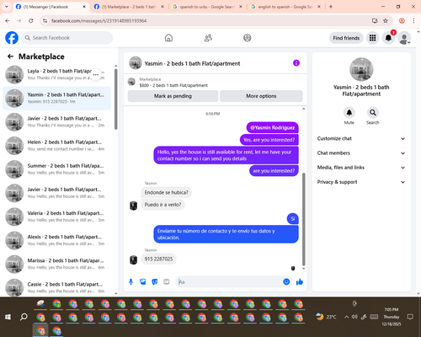Open the Facebook logo home link
The height and width of the screenshot is (337, 421).
pos(12,38)
